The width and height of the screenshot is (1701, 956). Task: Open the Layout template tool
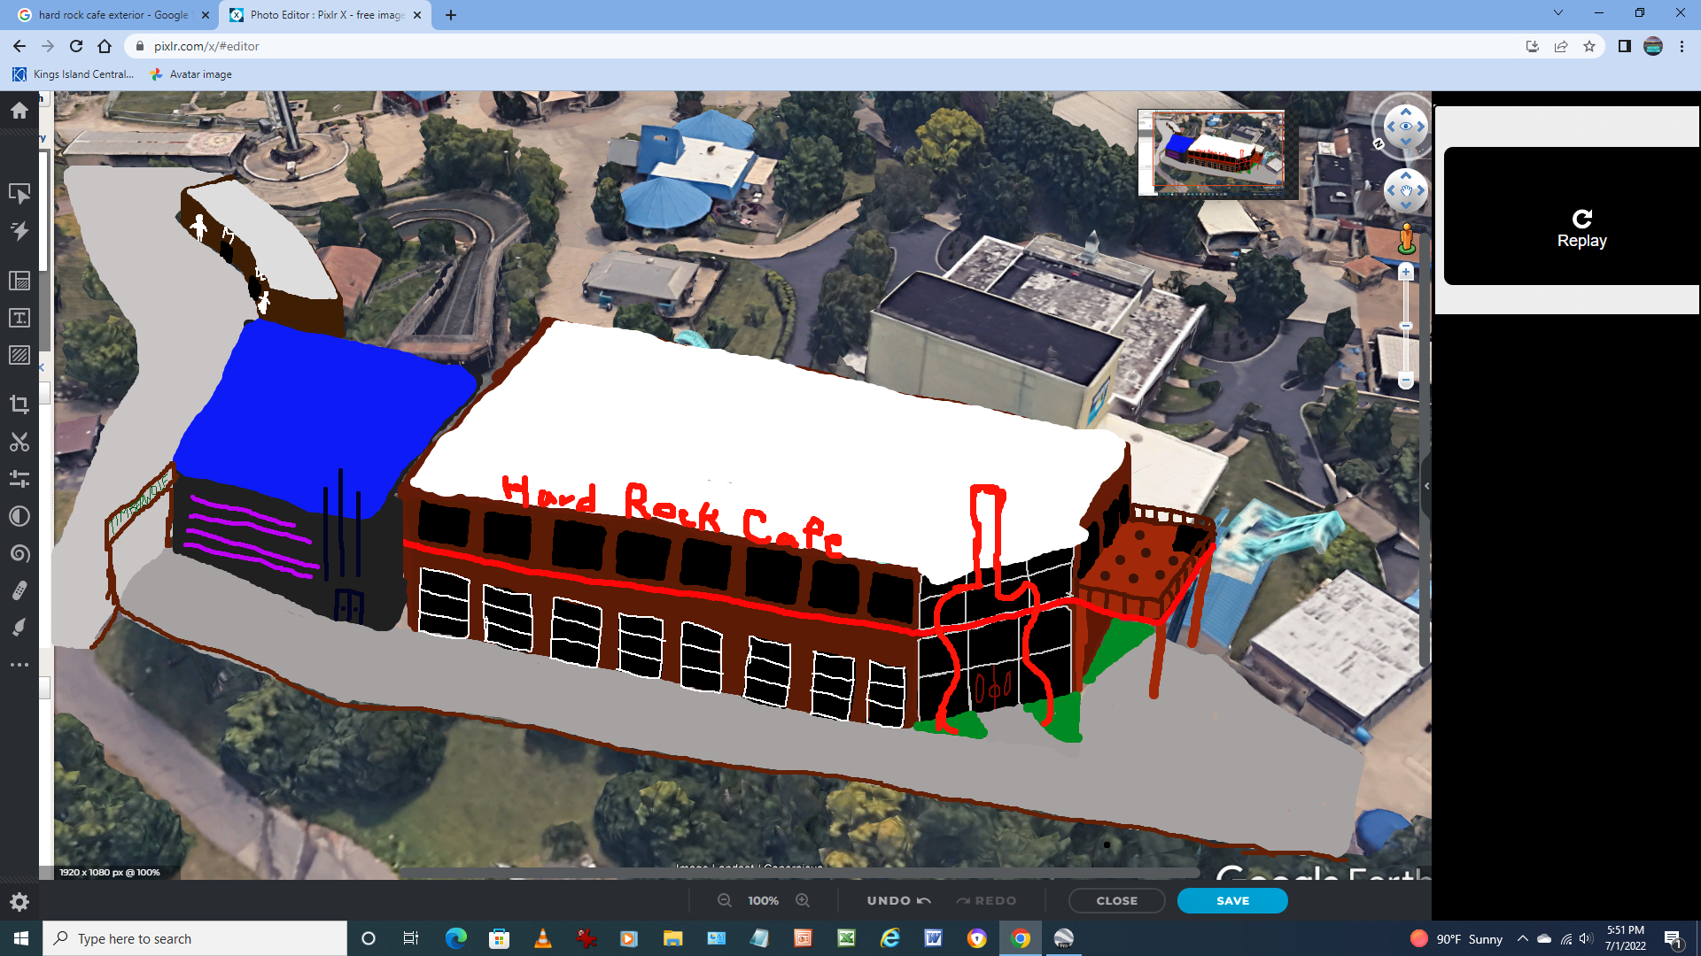19,281
